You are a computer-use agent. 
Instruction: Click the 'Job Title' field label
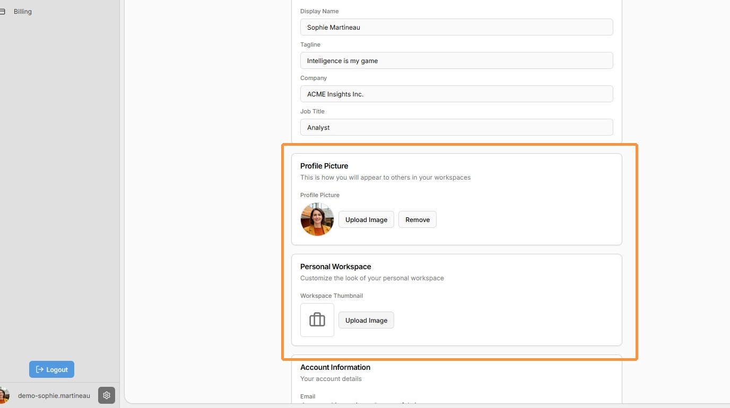pos(312,111)
